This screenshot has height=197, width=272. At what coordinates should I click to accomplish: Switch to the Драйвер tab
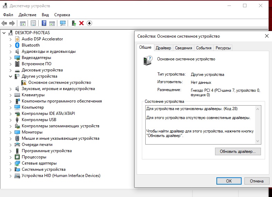tap(163, 48)
